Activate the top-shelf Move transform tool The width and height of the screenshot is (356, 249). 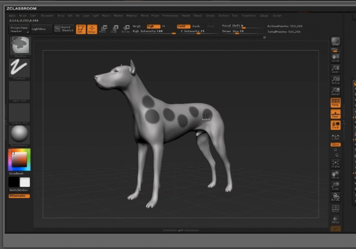[x=103, y=29]
